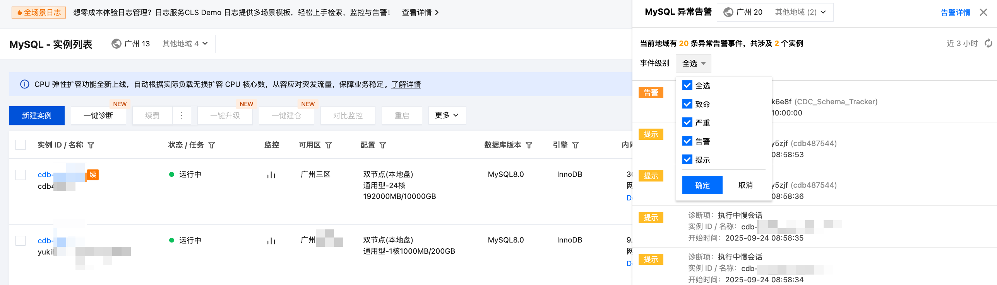Click the info icon in the CPU notice banner
The width and height of the screenshot is (997, 285).
coord(24,84)
